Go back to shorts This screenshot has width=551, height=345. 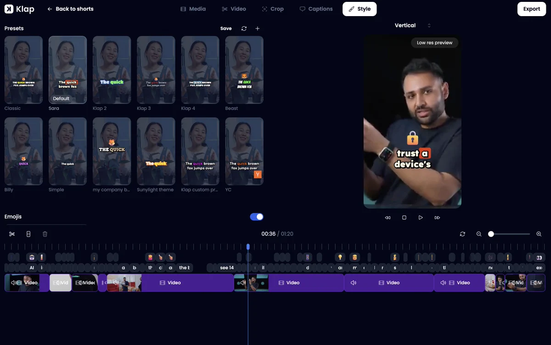[x=70, y=9]
